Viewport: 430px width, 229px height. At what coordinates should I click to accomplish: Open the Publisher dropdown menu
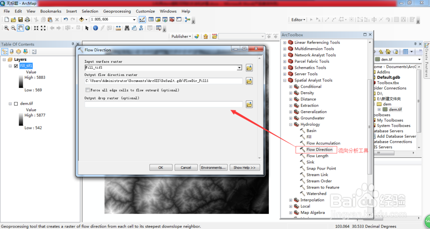coord(181,36)
